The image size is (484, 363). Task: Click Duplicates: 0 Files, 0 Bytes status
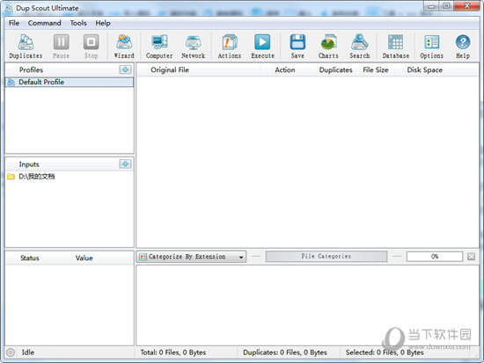click(x=285, y=352)
